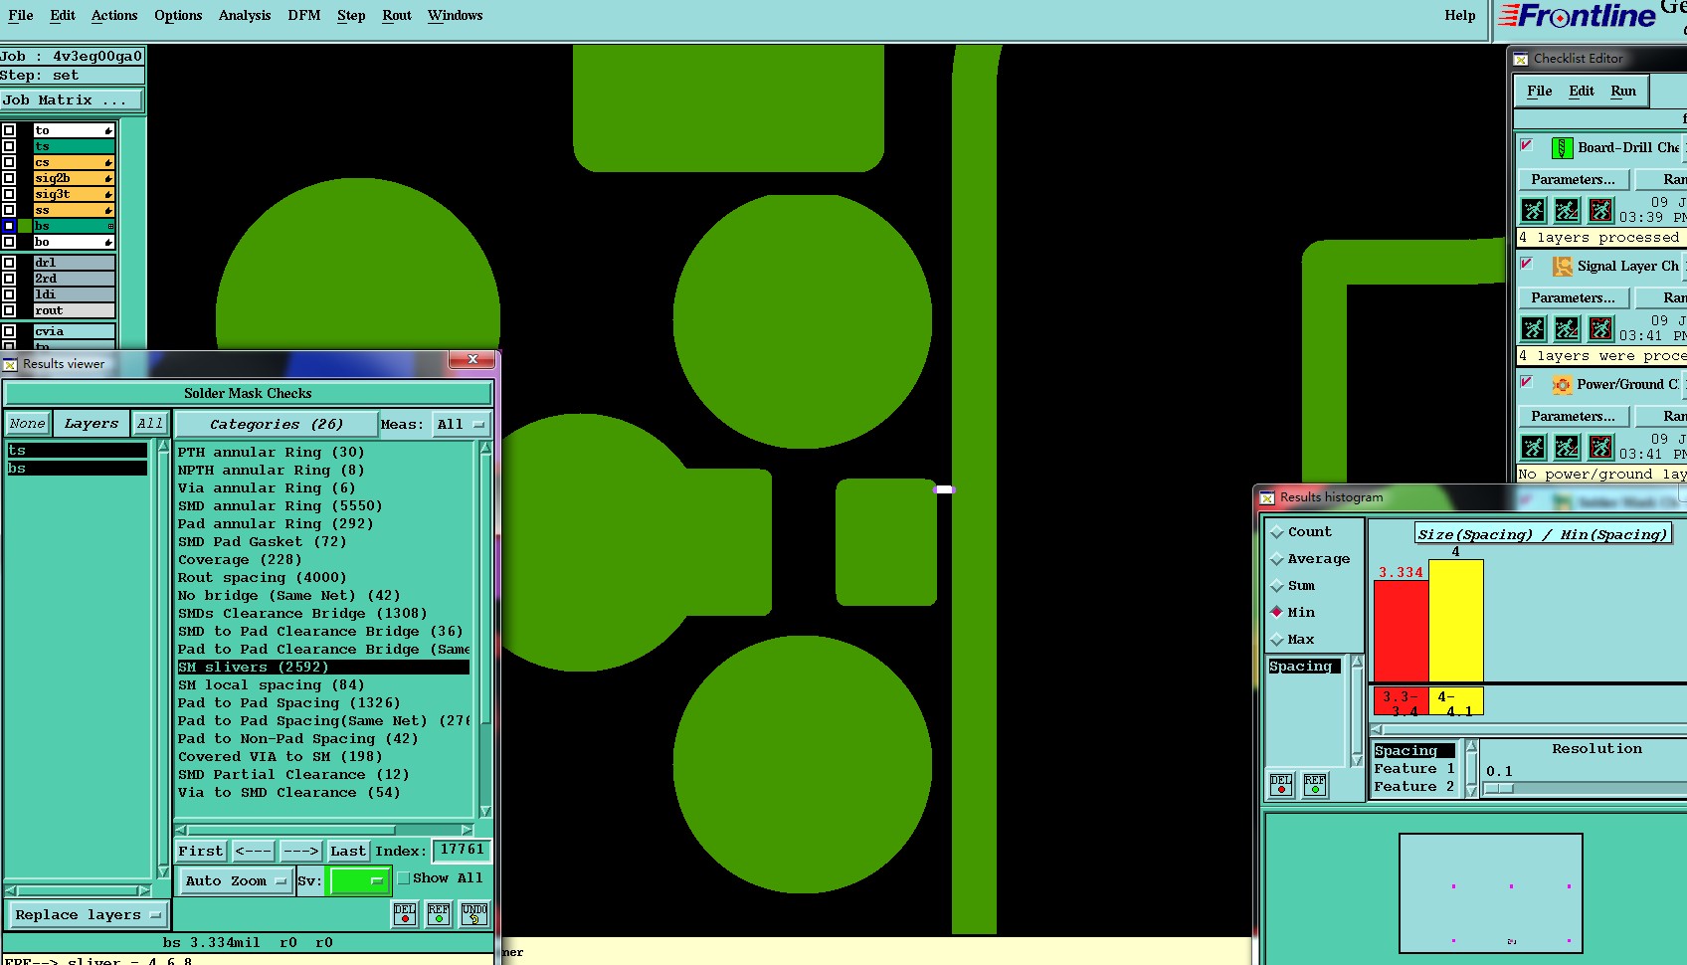The height and width of the screenshot is (965, 1687).
Task: Open the Analysis menu
Action: pyautogui.click(x=245, y=16)
